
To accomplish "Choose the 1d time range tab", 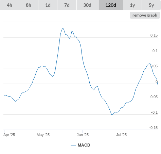I will click(x=48, y=5).
